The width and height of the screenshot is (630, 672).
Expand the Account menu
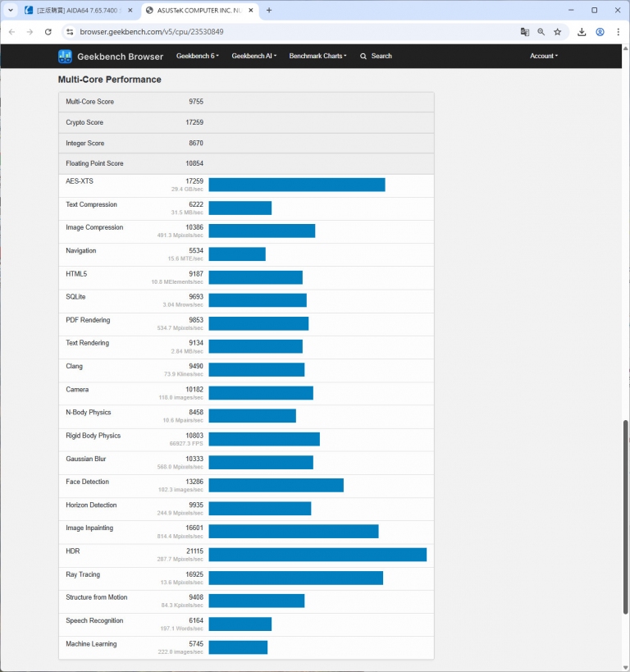(x=543, y=56)
